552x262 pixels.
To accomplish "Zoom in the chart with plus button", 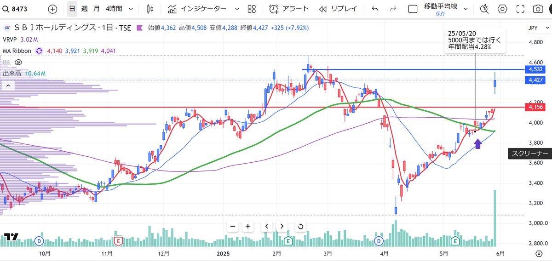I will click(248, 226).
